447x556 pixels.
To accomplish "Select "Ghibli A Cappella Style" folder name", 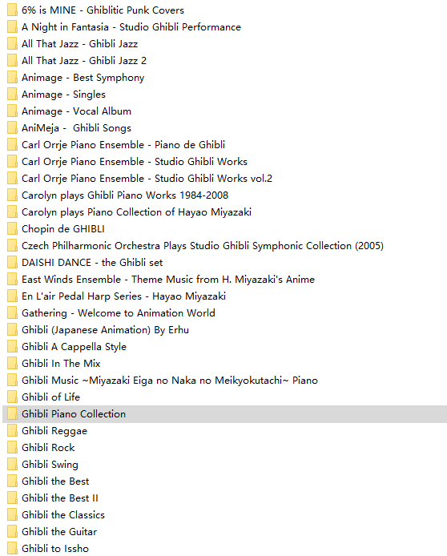I will point(74,347).
